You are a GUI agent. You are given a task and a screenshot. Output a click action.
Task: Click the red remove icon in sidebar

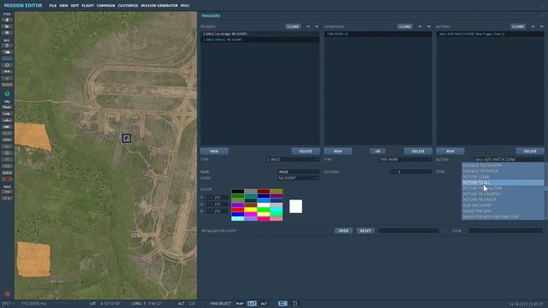(7, 179)
